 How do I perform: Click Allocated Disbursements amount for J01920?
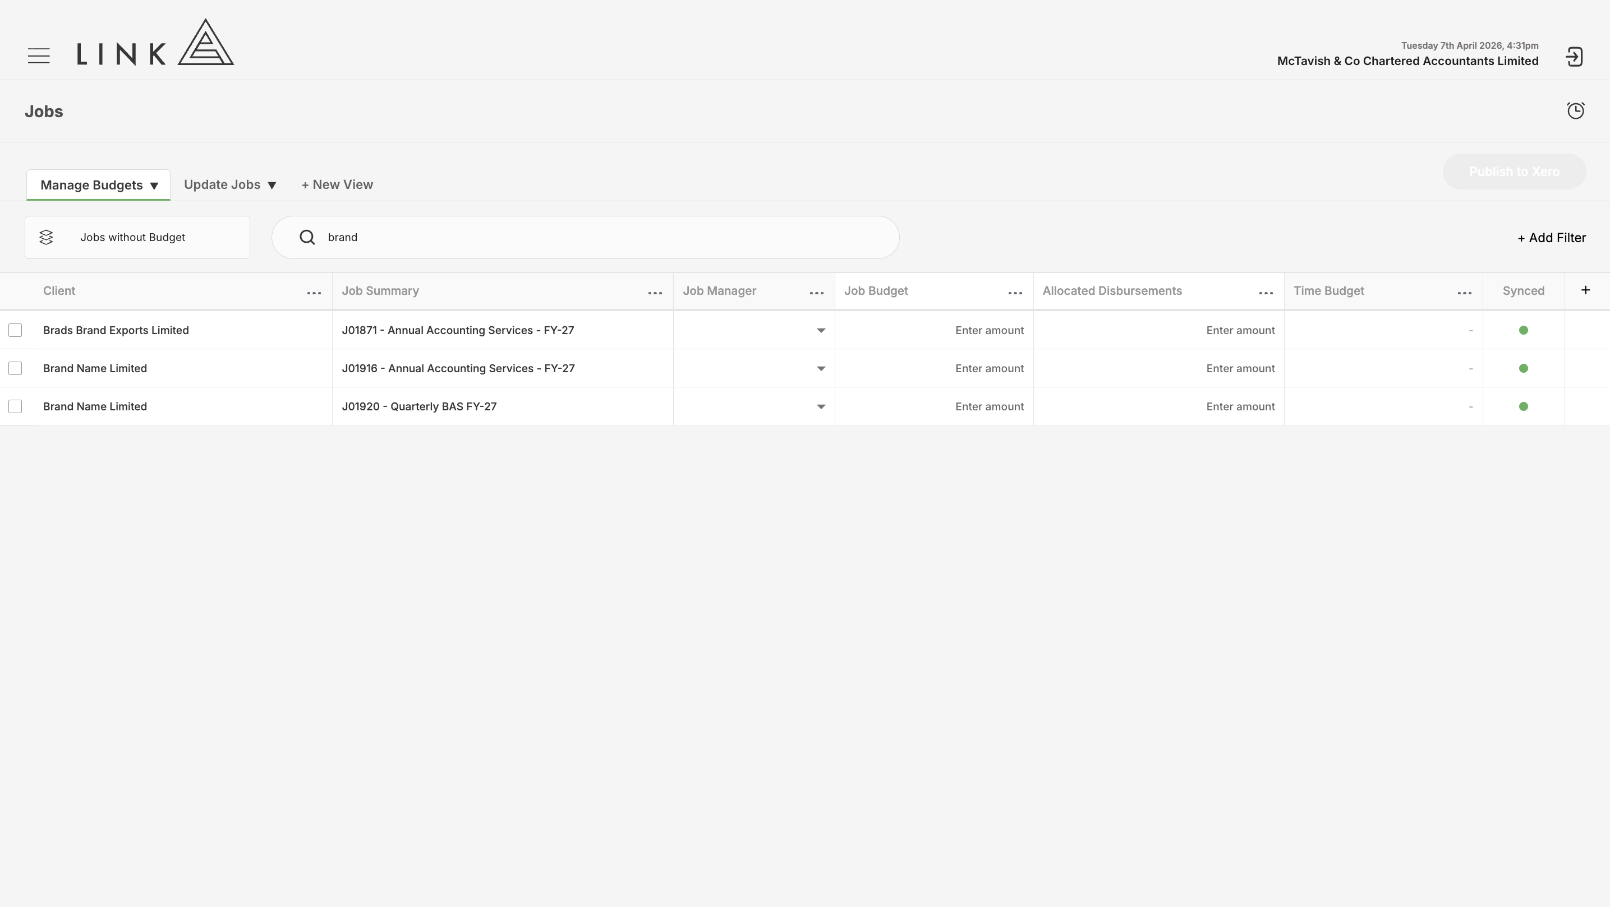1158,406
